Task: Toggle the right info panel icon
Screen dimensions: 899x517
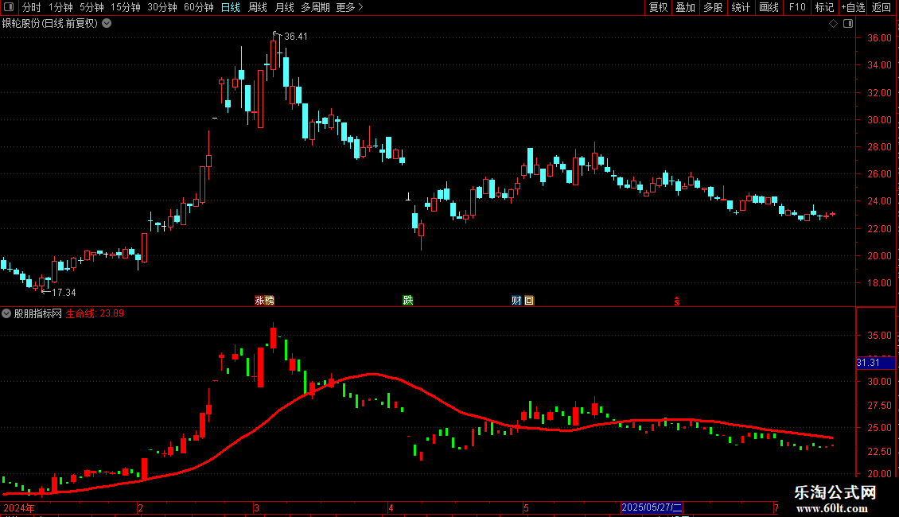Action: 848,24
